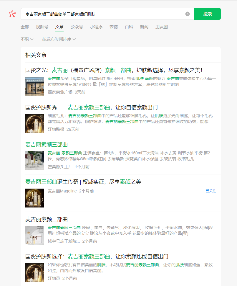Open the 朋友圈 tab
This screenshot has height=286, width=237.
click(x=162, y=27)
